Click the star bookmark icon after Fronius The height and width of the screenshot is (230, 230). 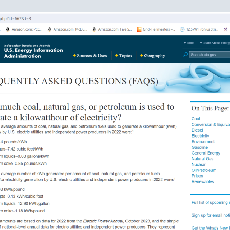[225, 29]
